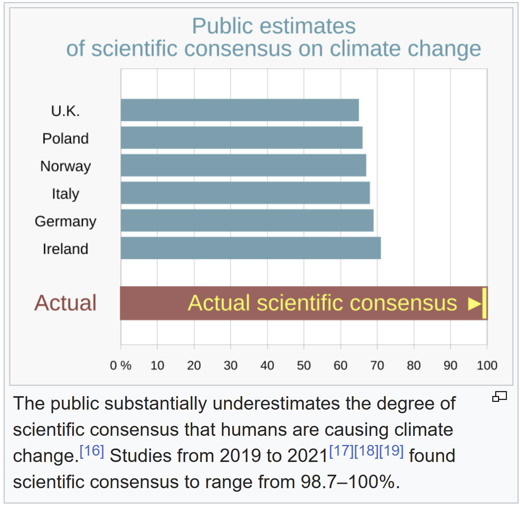Open citation reference 16
This screenshot has width=521, height=506.
(92, 451)
